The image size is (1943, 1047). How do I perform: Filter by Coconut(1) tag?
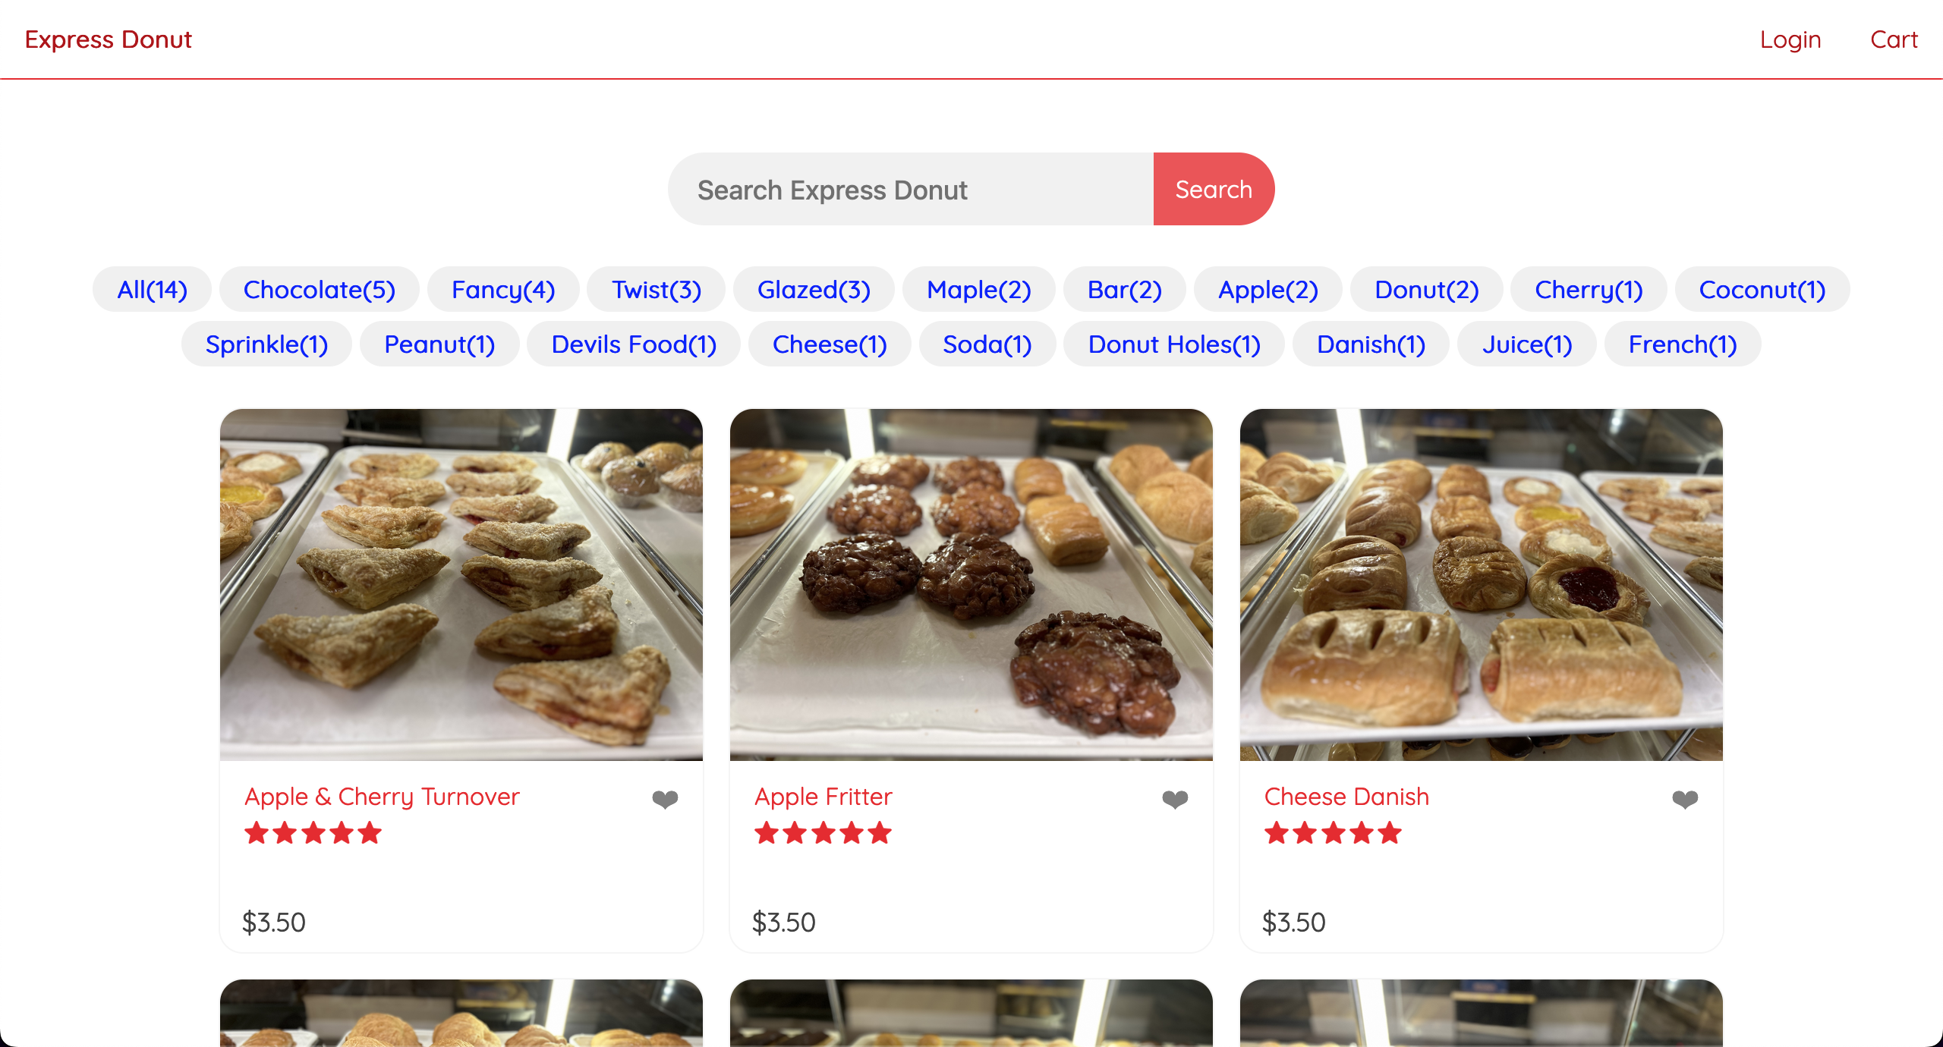(x=1762, y=289)
